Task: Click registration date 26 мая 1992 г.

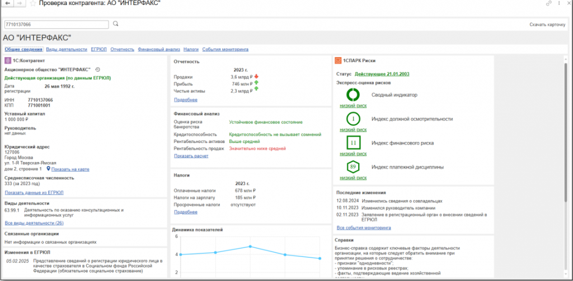Action: point(59,87)
